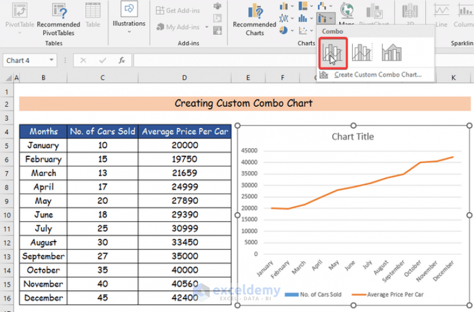Select column B header
Screen dimensions: 474x312
[x=43, y=78]
